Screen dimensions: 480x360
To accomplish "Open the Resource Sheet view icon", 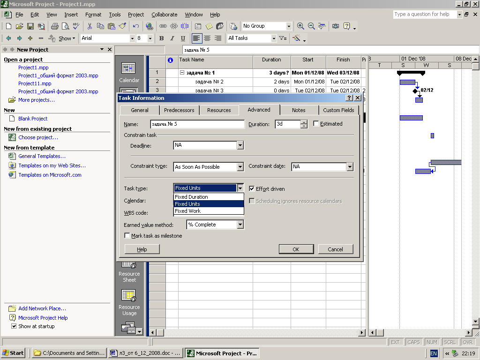I will 129,272.
